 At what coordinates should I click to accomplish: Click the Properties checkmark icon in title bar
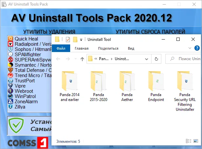click(x=68, y=40)
